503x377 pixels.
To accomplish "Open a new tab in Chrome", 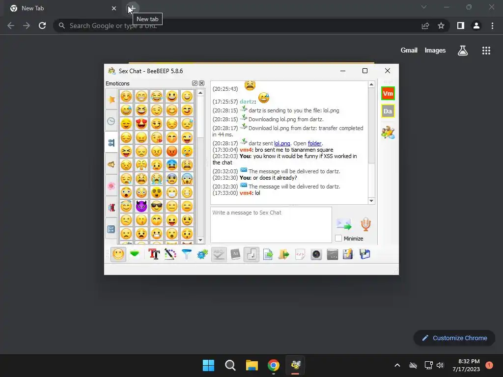I will tap(132, 8).
